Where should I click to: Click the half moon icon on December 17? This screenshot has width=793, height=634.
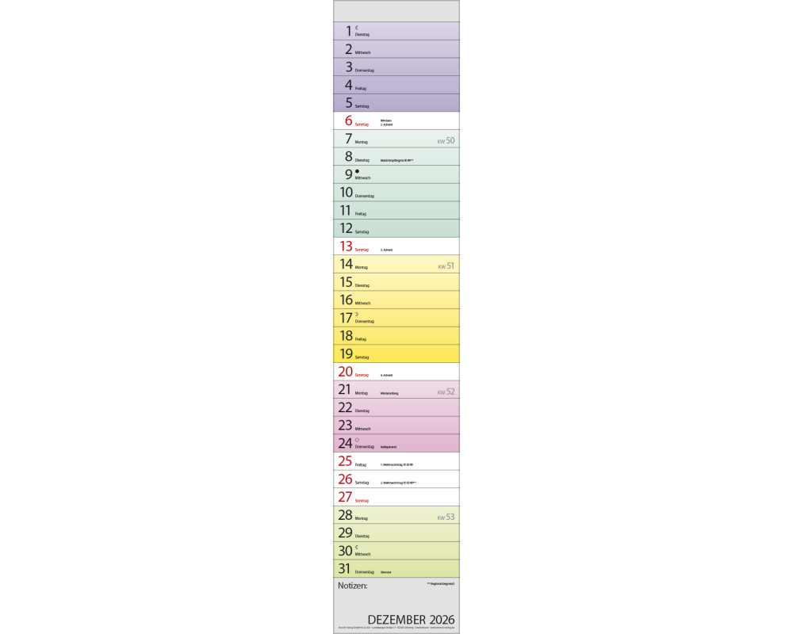click(x=357, y=315)
